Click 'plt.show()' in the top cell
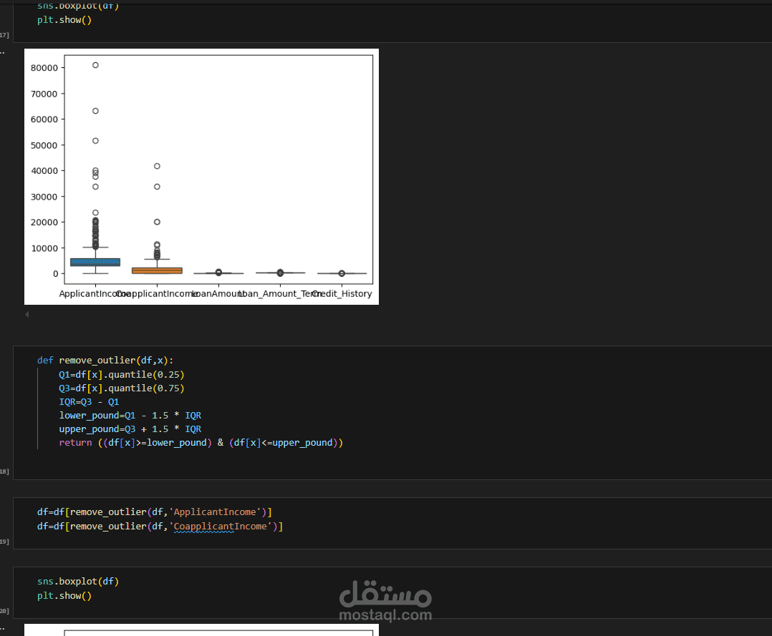This screenshot has height=636, width=772. click(x=64, y=20)
